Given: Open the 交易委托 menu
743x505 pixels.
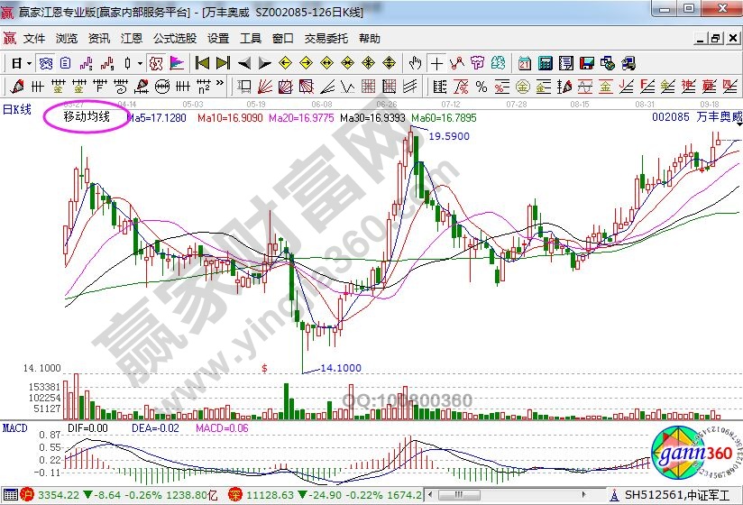Looking at the screenshot, I should click(326, 39).
